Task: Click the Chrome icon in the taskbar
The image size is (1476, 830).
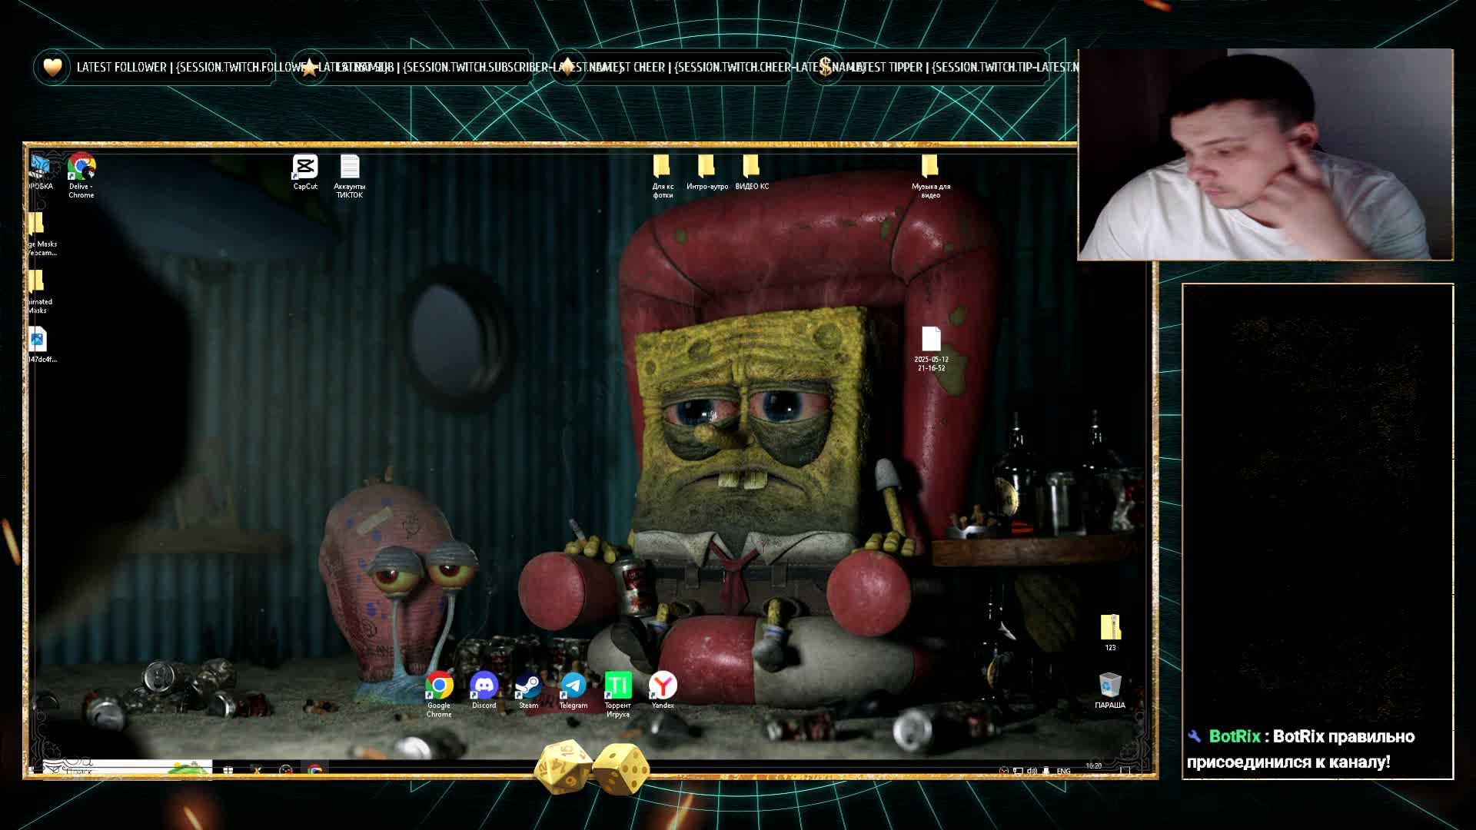Action: point(314,769)
